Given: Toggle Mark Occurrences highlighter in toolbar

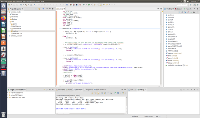Looking at the screenshot, I should point(100,5).
